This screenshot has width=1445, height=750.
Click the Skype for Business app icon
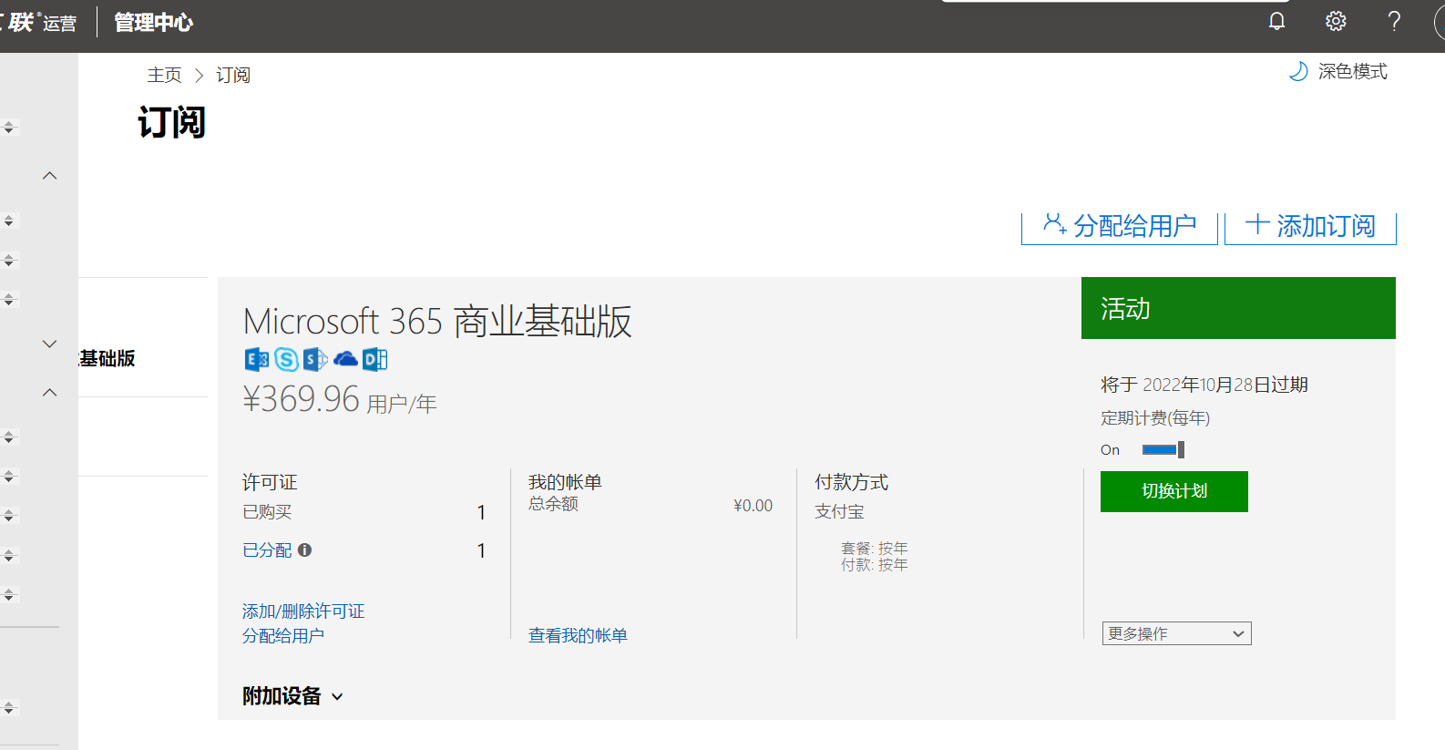286,359
